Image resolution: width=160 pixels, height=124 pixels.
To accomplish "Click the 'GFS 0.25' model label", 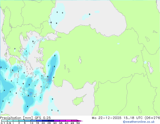I will point(43,118).
